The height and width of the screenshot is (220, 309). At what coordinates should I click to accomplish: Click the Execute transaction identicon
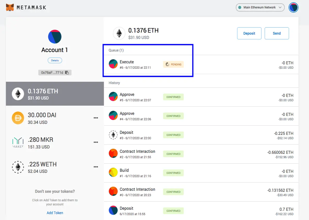point(113,64)
